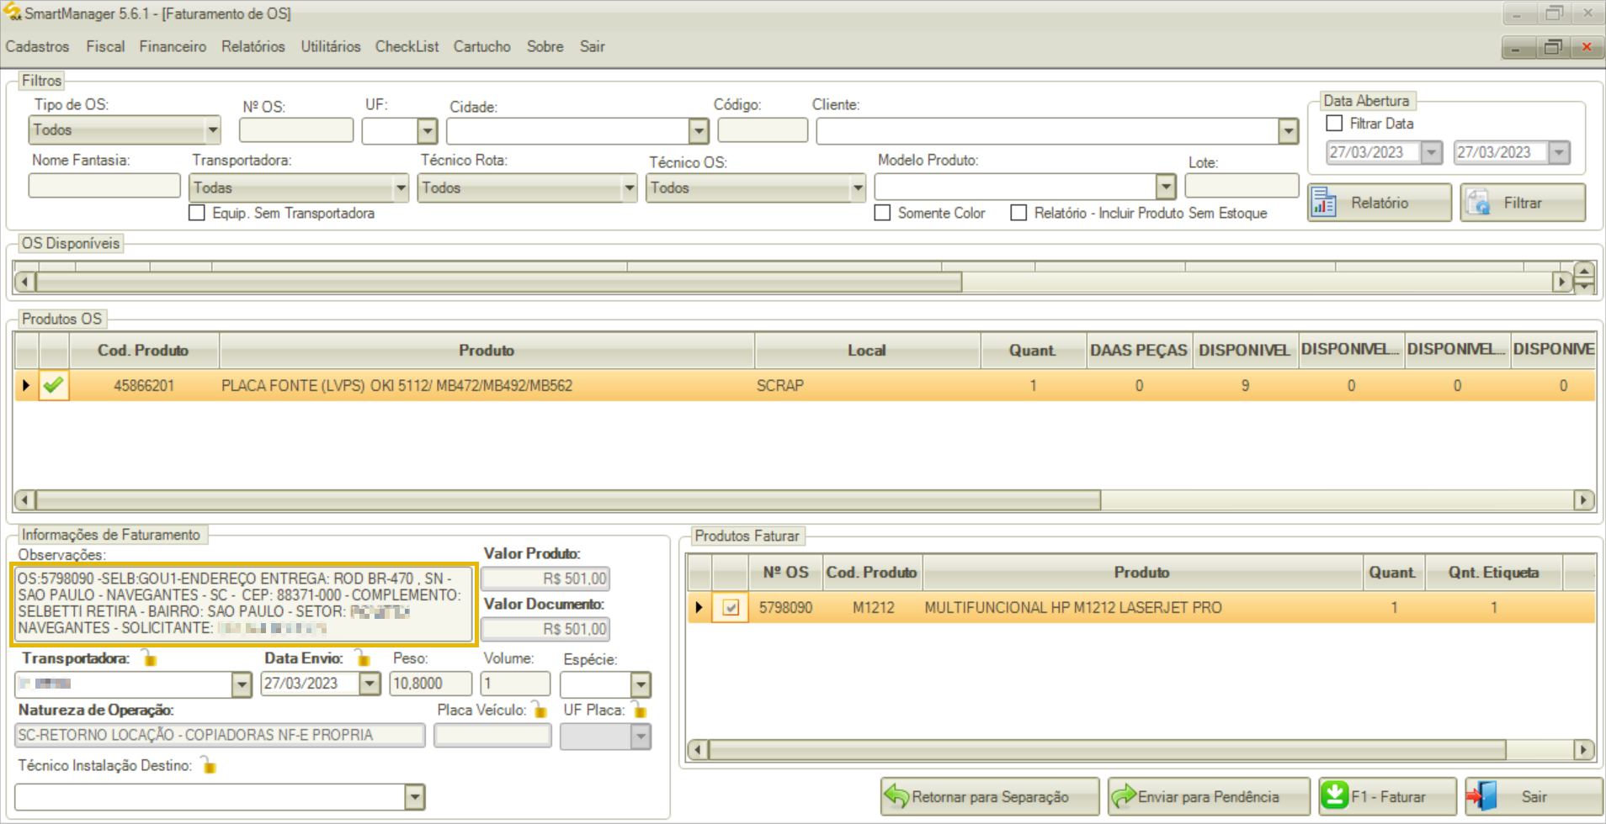Screen dimensions: 1606x824
Task: Click Enviar para Pendência button
Action: [1209, 796]
